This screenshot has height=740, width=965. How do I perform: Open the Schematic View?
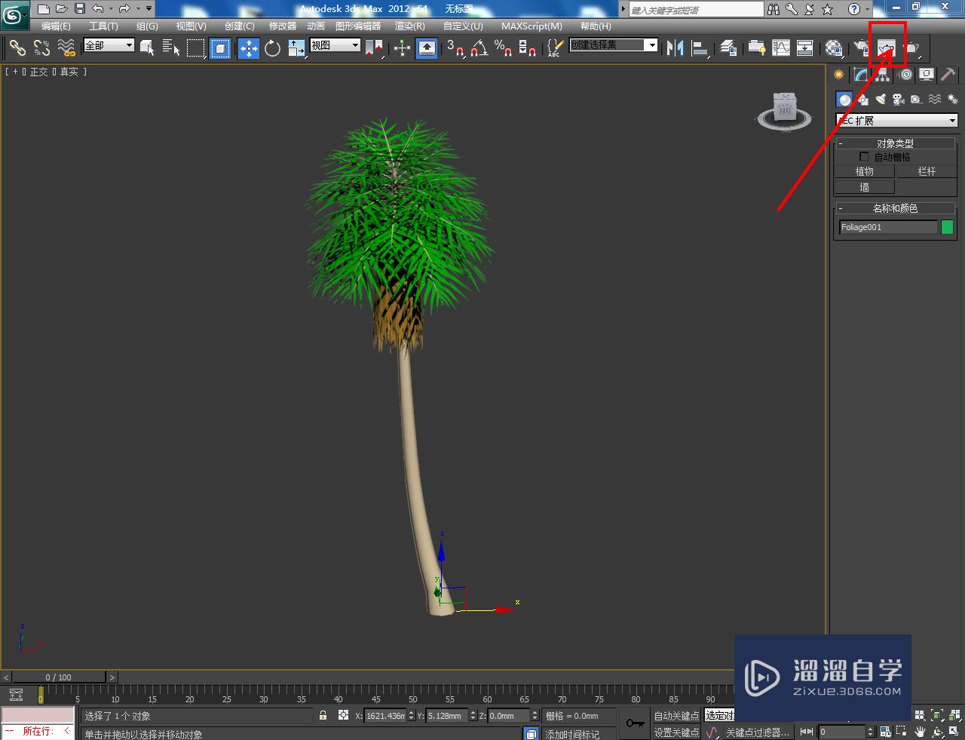click(x=805, y=48)
